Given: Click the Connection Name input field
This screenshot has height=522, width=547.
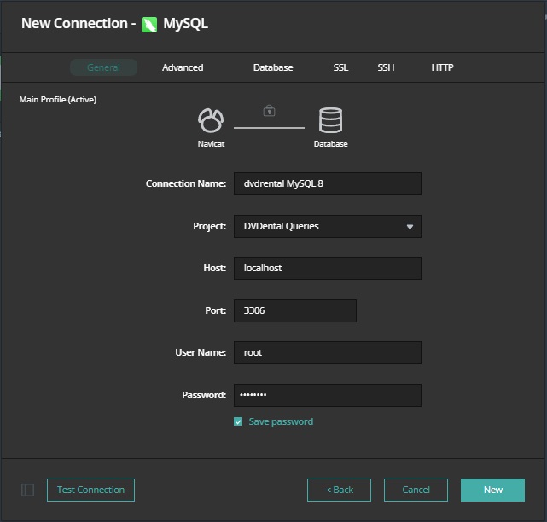Looking at the screenshot, I should point(328,183).
